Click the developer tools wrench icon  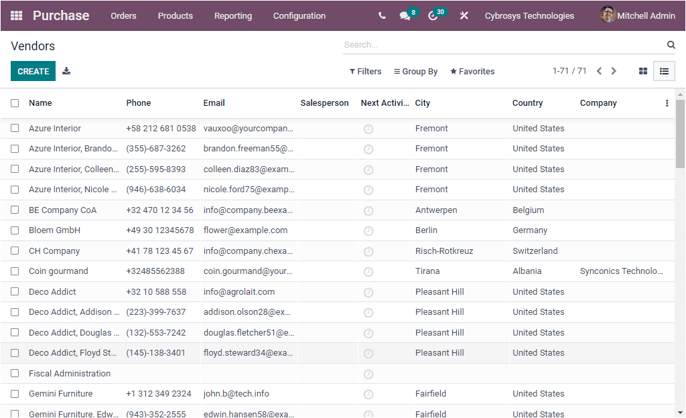pos(464,15)
